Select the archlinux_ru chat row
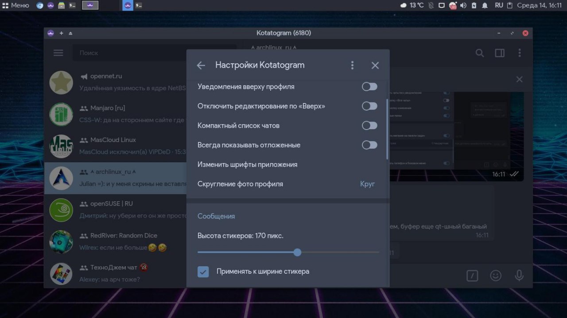This screenshot has width=567, height=318. point(115,178)
